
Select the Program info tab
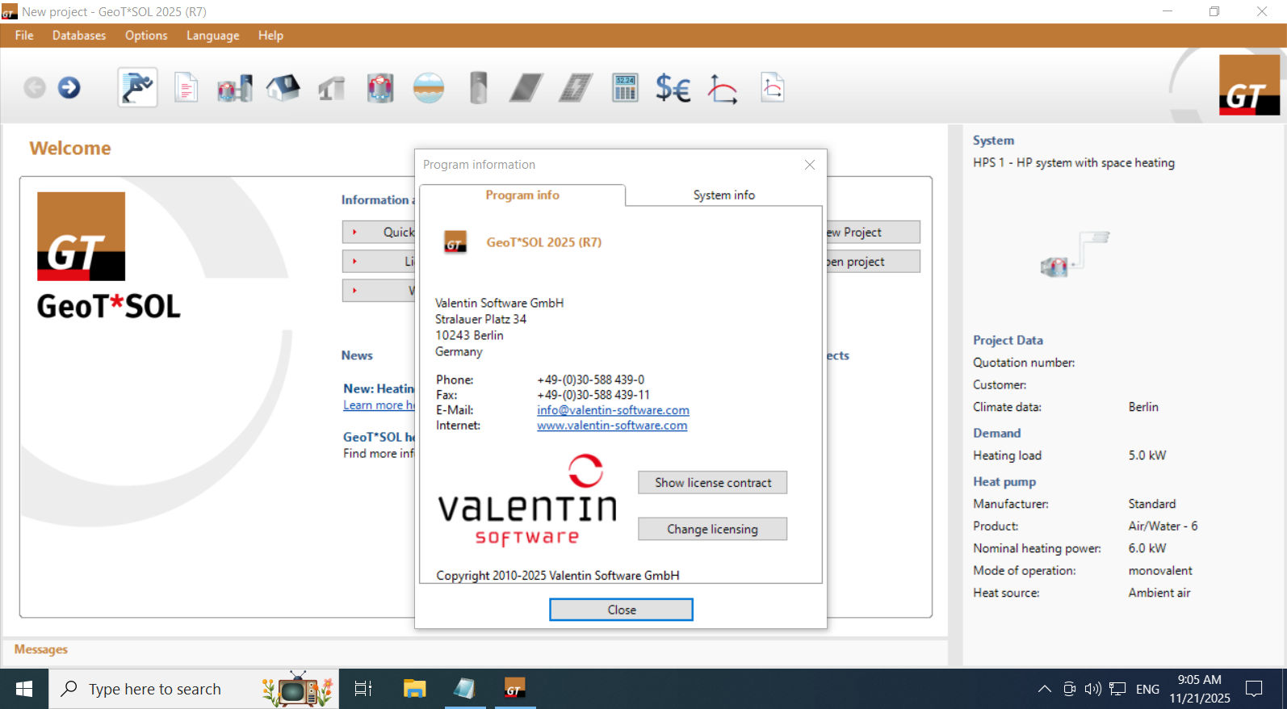pyautogui.click(x=522, y=195)
